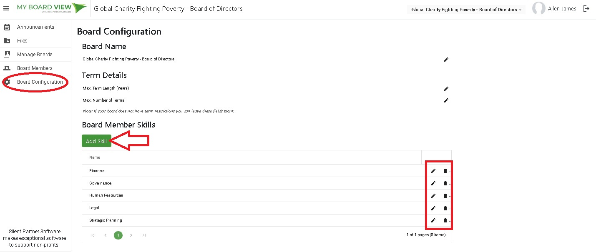Click the next page arrow
Viewport: 596px width, 252px height.
click(131, 235)
